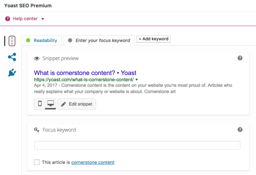This screenshot has height=175, width=256.
Task: Open the cornerstone content link
Action: point(93,162)
